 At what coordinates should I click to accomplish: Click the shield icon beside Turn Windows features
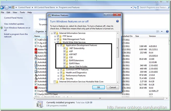pos(2,28)
